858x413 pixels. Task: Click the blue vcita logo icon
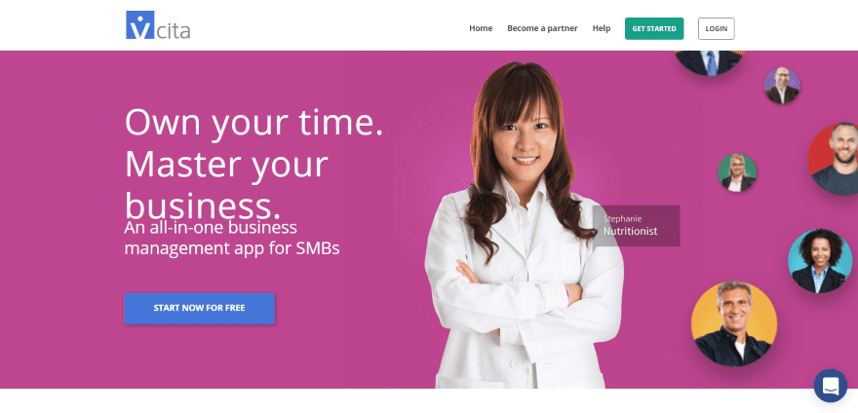[x=140, y=25]
